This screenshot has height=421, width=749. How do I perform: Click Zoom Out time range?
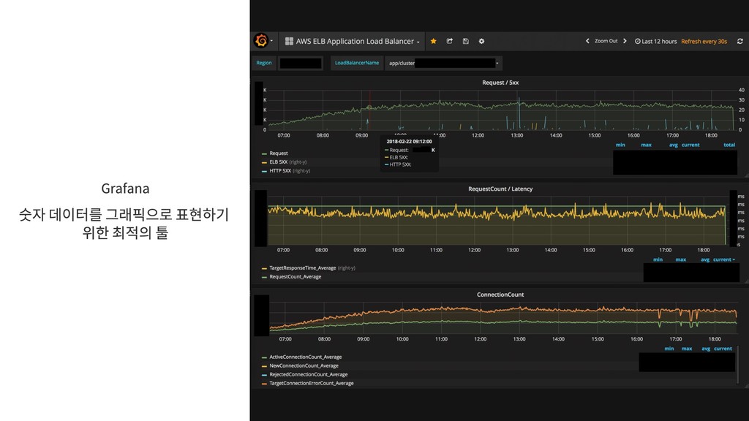[x=606, y=41]
